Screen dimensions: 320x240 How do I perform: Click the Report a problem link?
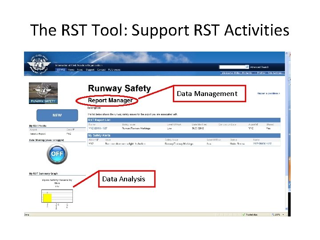point(268,93)
